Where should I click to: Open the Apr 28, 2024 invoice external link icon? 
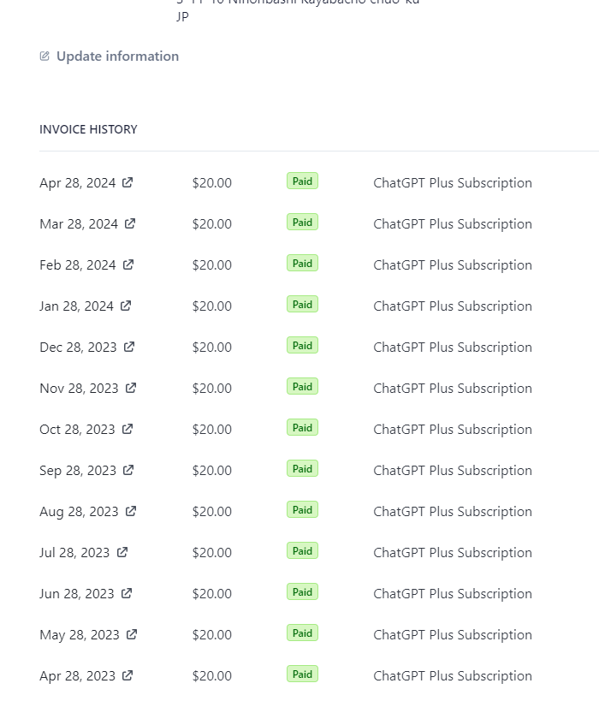pos(128,182)
